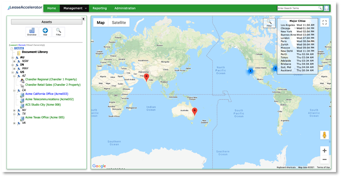Expand the NV tree node
This screenshot has height=177, width=341.
[15, 110]
